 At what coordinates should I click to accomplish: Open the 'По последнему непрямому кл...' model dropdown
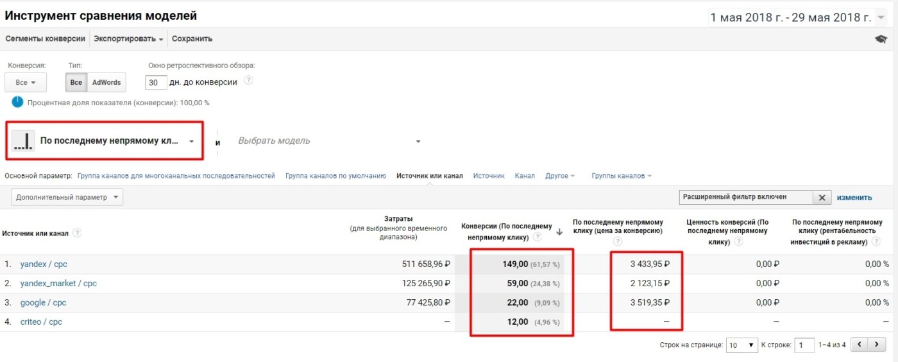pyautogui.click(x=105, y=141)
